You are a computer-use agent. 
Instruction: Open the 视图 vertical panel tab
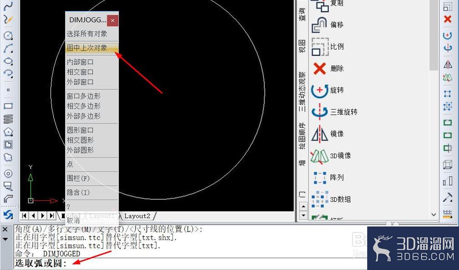(x=302, y=46)
